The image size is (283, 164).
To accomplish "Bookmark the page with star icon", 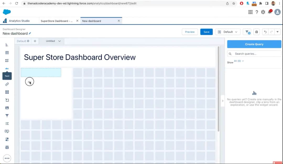I will (x=234, y=3).
